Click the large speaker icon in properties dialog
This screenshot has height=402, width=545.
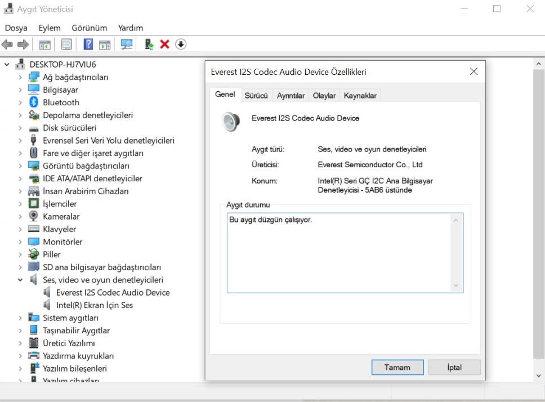231,122
